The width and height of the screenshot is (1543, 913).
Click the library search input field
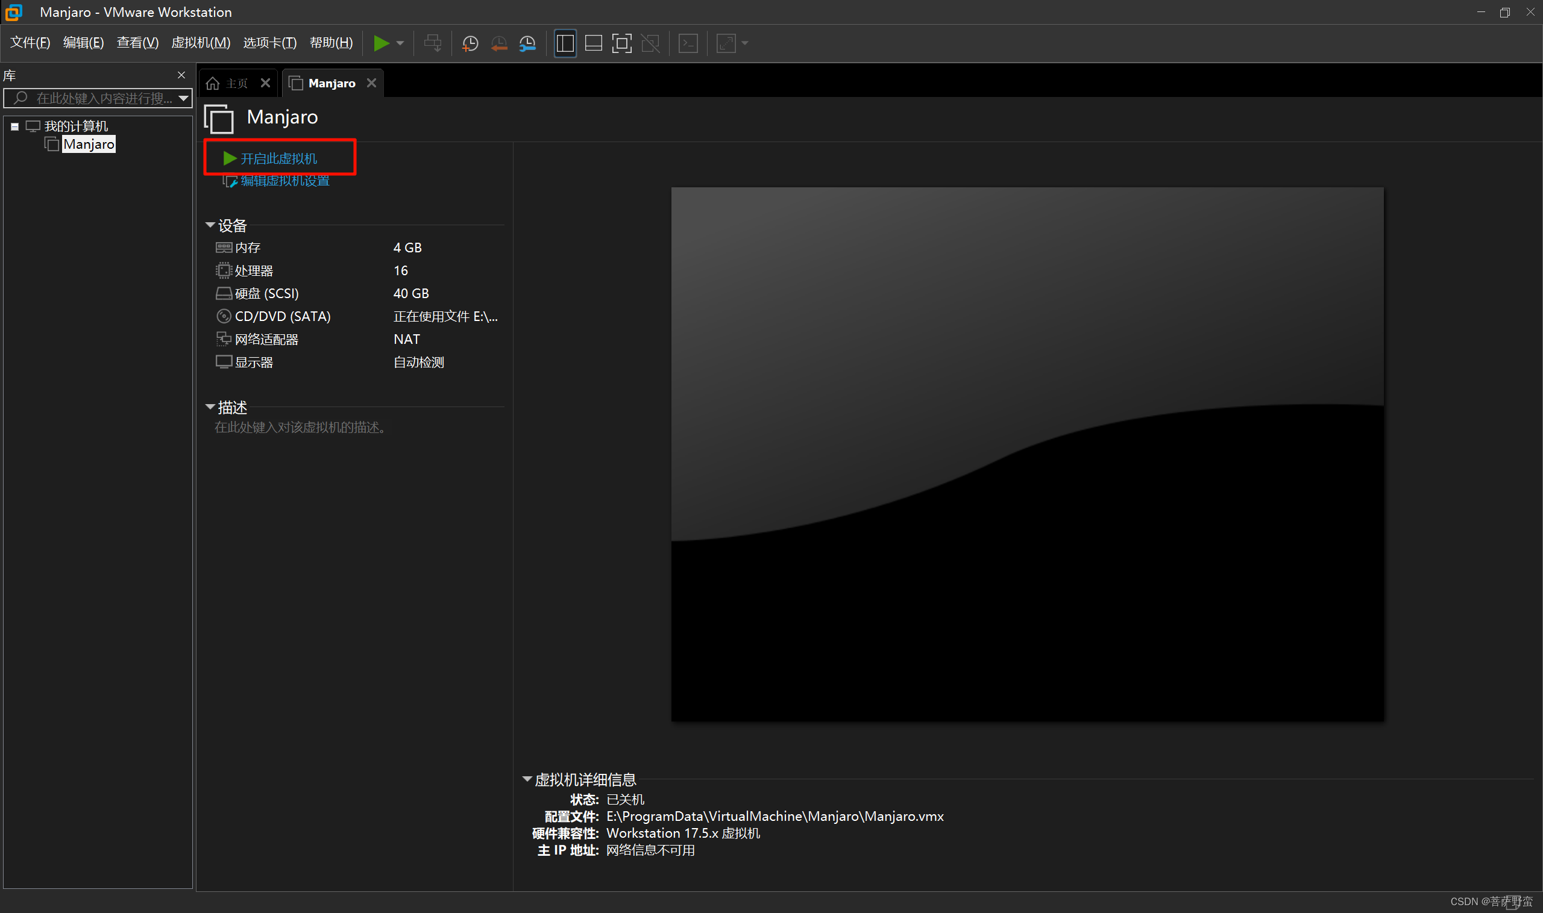(x=103, y=98)
